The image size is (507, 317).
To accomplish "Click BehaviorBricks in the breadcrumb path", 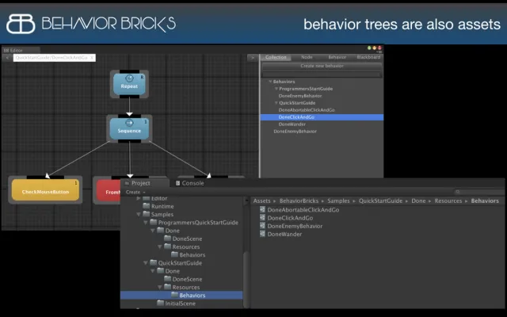I will coord(299,201).
